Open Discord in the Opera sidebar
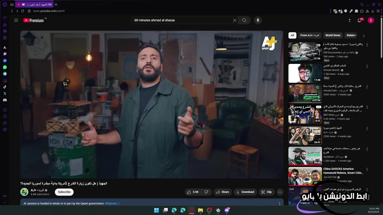The image size is (383, 215). click(x=5, y=100)
